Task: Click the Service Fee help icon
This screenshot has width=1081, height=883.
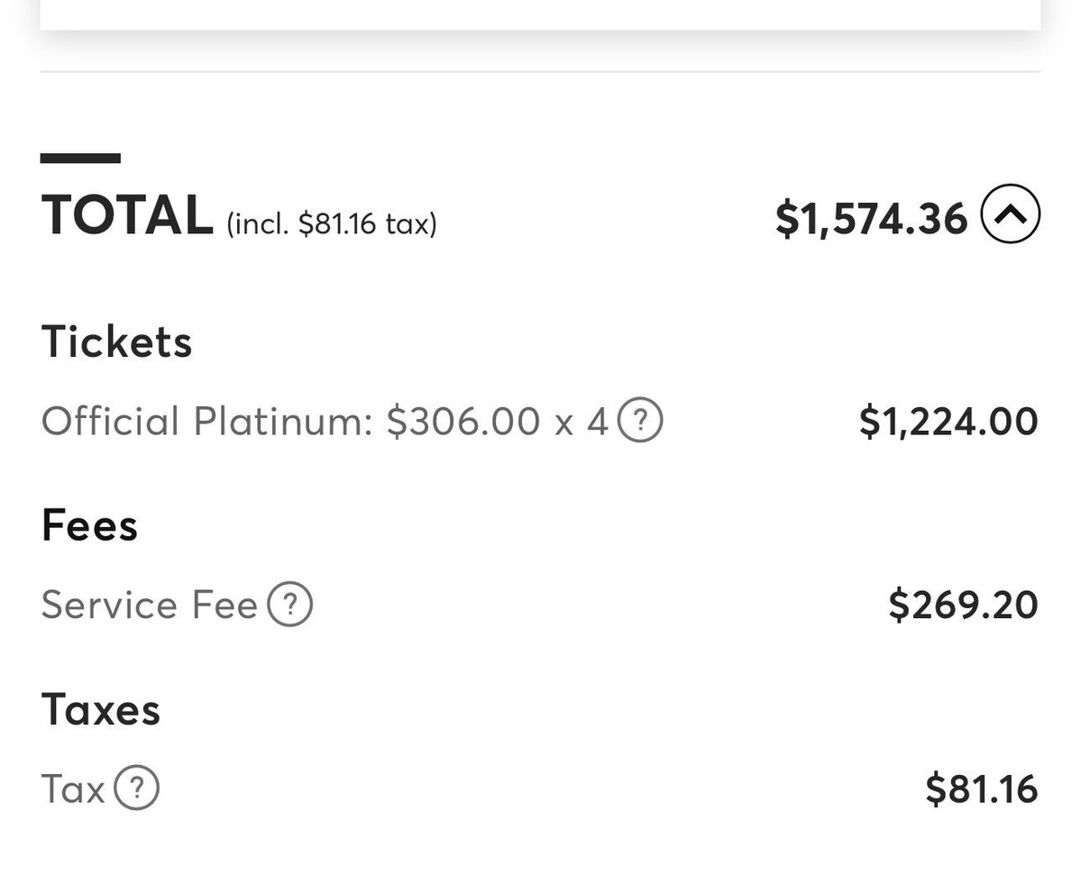Action: (x=289, y=604)
